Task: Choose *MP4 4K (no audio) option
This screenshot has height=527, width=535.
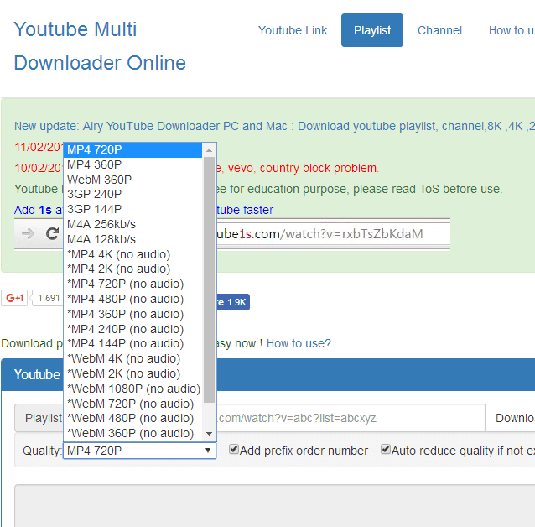Action: point(132,254)
